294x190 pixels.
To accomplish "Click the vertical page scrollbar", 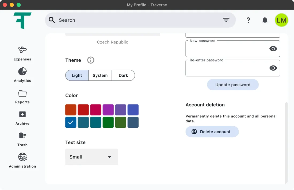I will pyautogui.click(x=286, y=143).
